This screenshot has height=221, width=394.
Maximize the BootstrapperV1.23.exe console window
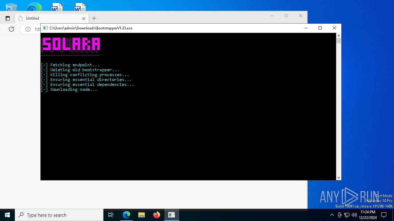[320, 28]
